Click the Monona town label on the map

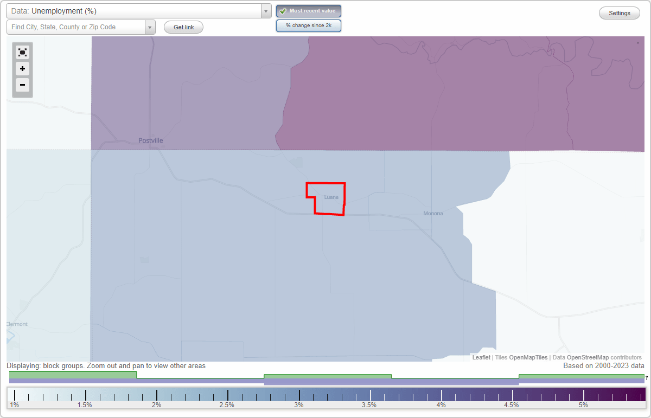click(433, 213)
